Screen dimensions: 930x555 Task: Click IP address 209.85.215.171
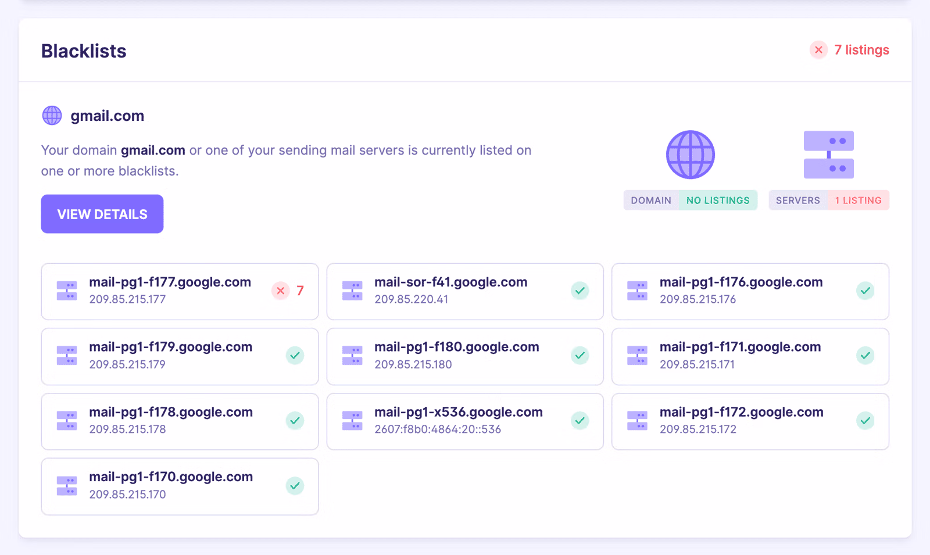697,364
